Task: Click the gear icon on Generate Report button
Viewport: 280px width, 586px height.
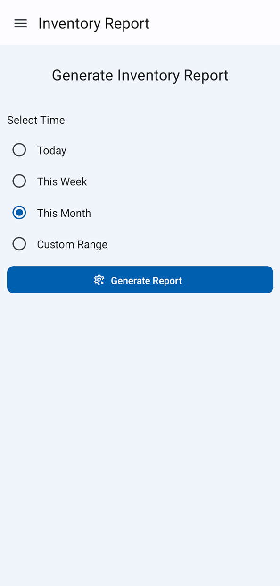Action: click(99, 280)
